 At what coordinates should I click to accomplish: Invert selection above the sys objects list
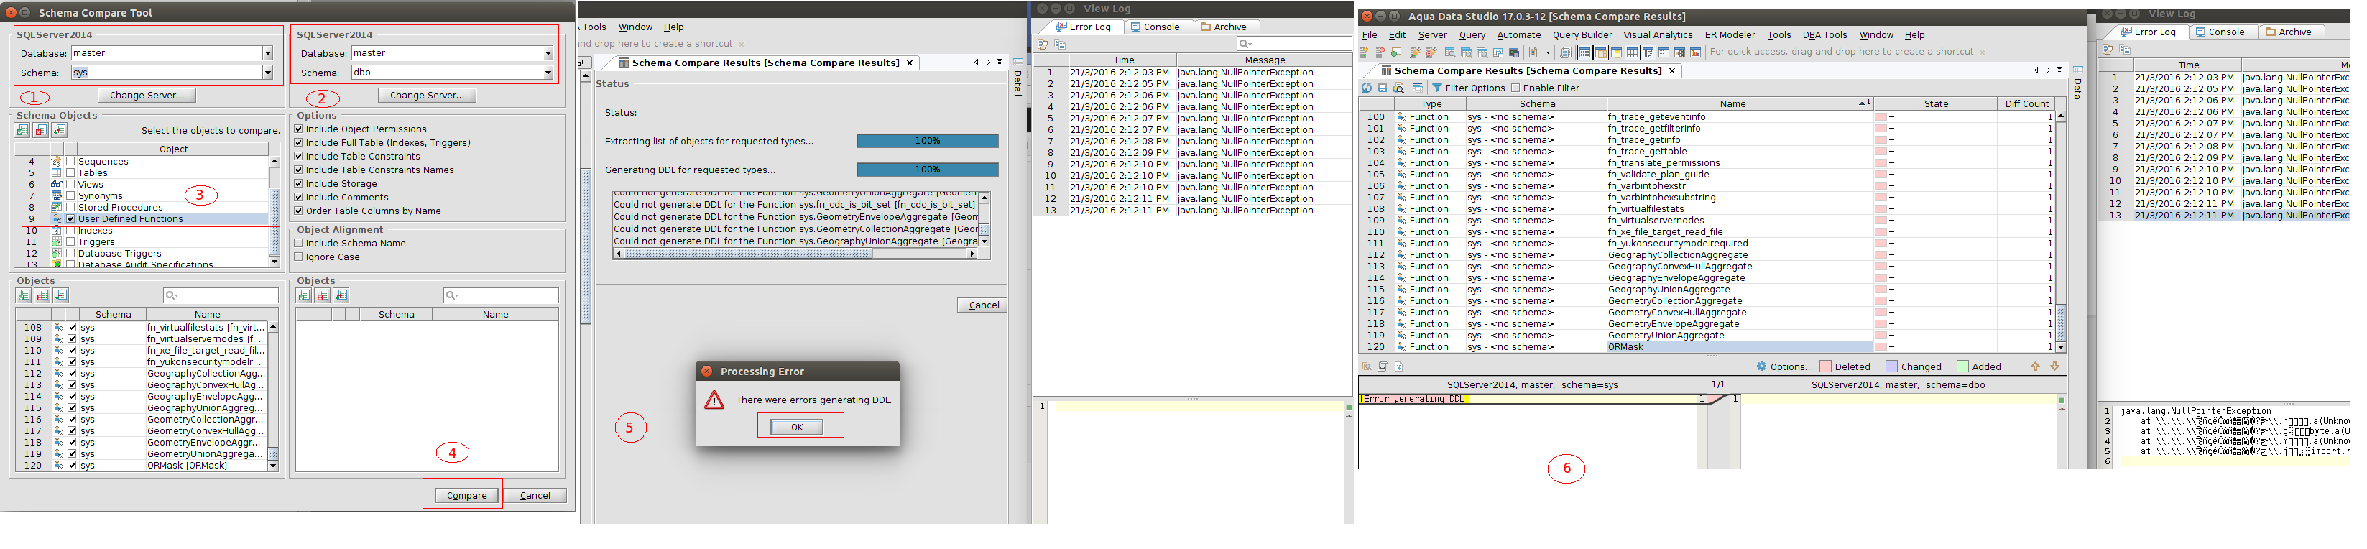pos(60,295)
